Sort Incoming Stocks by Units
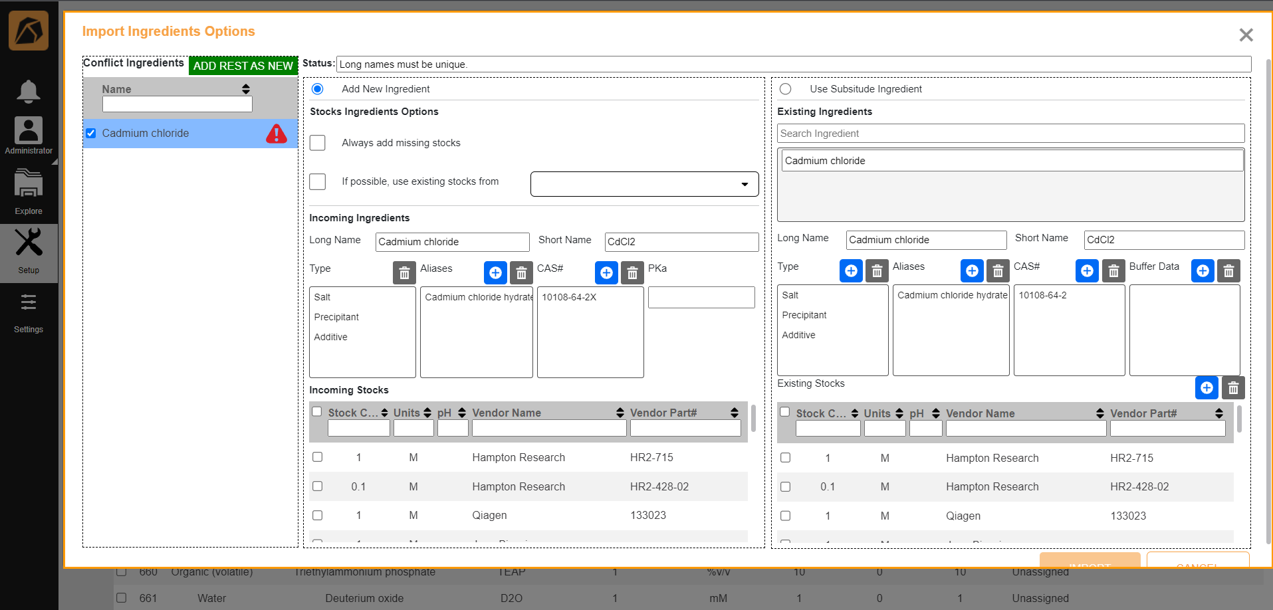Screen dimensions: 1273x610 tap(427, 413)
